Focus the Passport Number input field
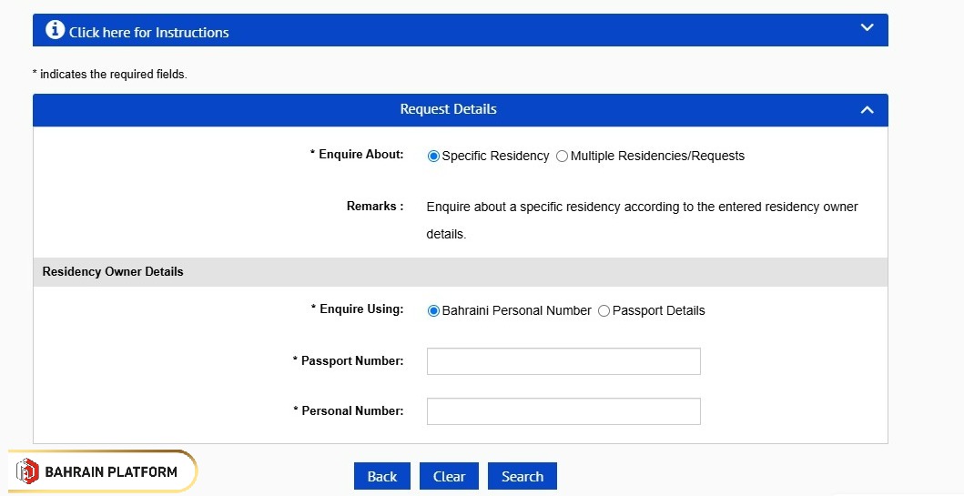The image size is (964, 496). [563, 361]
